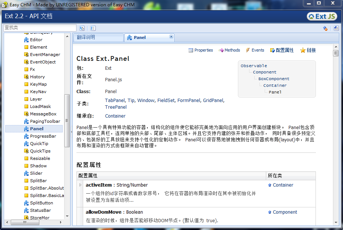Screen dimensions: 343x230
Task: Click the Properties table icon
Action: pos(191,50)
